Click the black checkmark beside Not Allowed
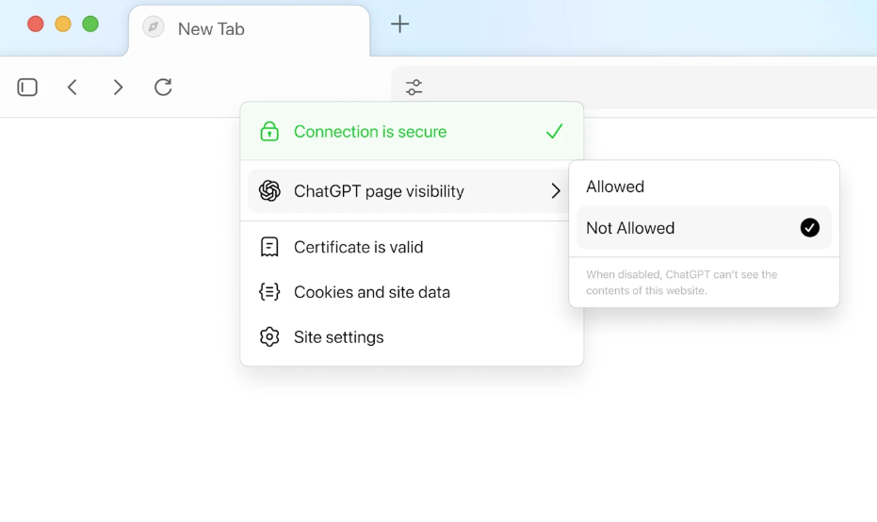Screen dimensions: 877x522 (809, 228)
